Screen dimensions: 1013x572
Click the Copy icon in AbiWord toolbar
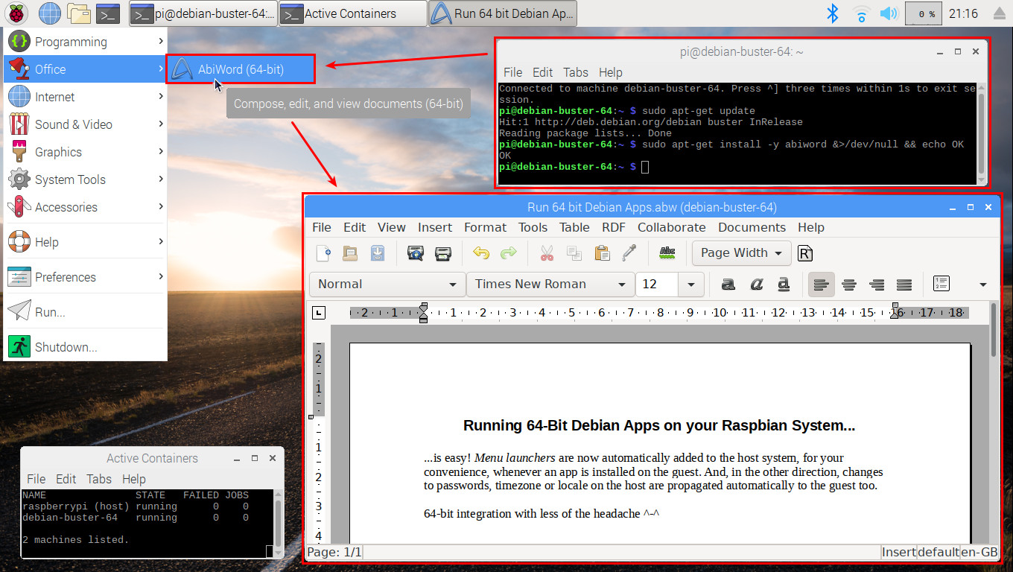point(574,253)
